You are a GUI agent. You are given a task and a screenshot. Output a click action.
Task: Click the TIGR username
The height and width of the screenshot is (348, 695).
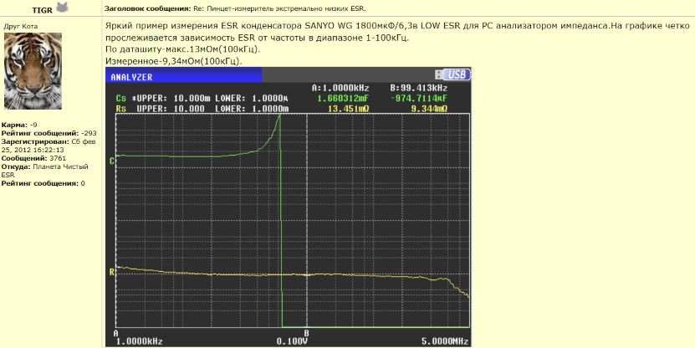tap(43, 9)
